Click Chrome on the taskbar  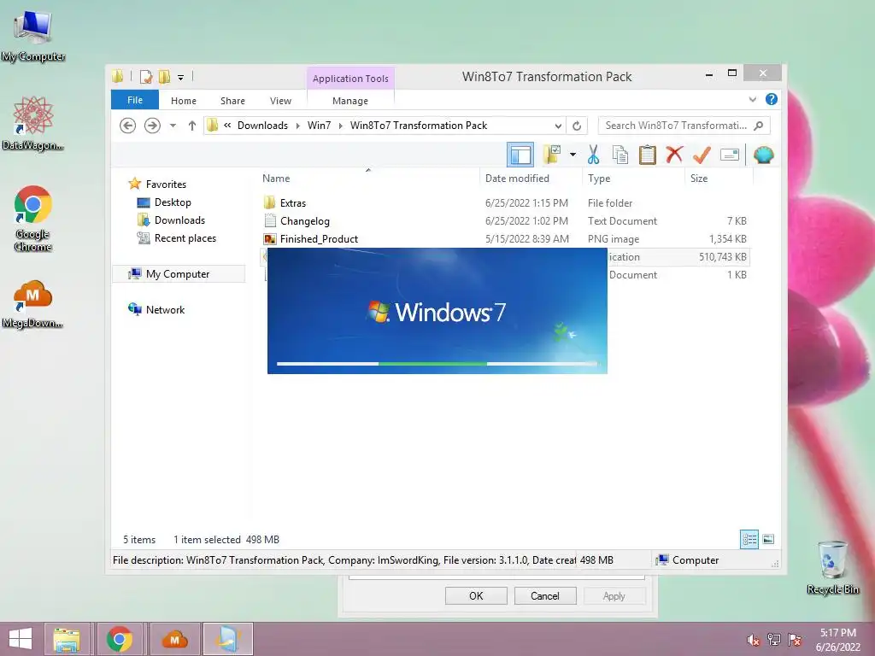120,639
